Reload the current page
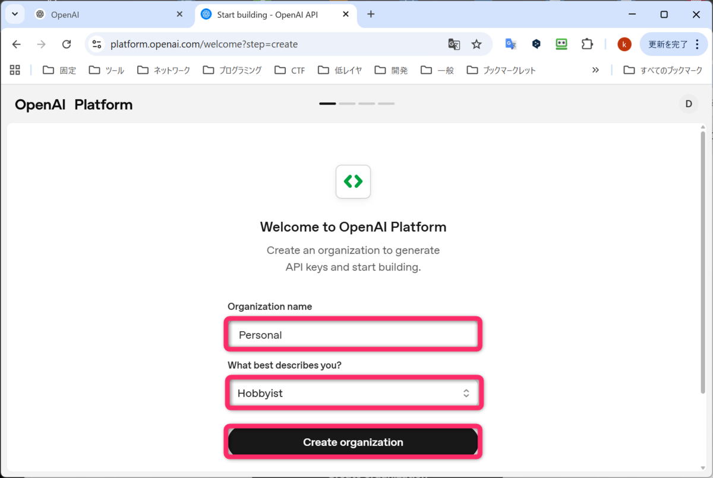 click(x=67, y=43)
